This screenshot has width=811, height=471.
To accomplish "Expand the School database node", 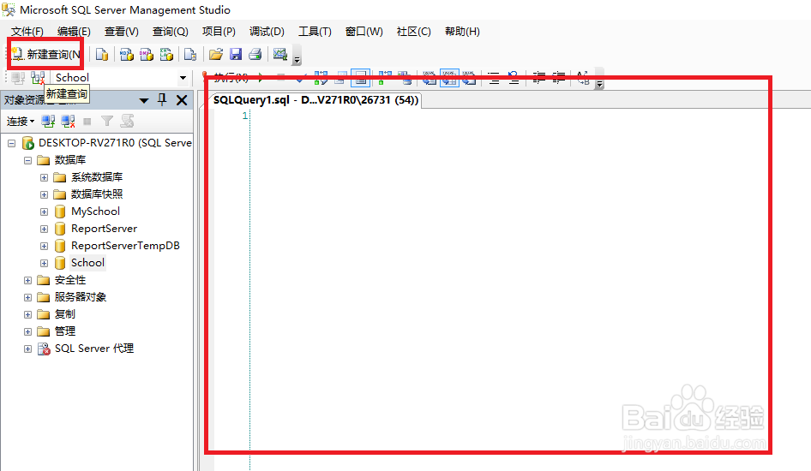I will tap(44, 263).
